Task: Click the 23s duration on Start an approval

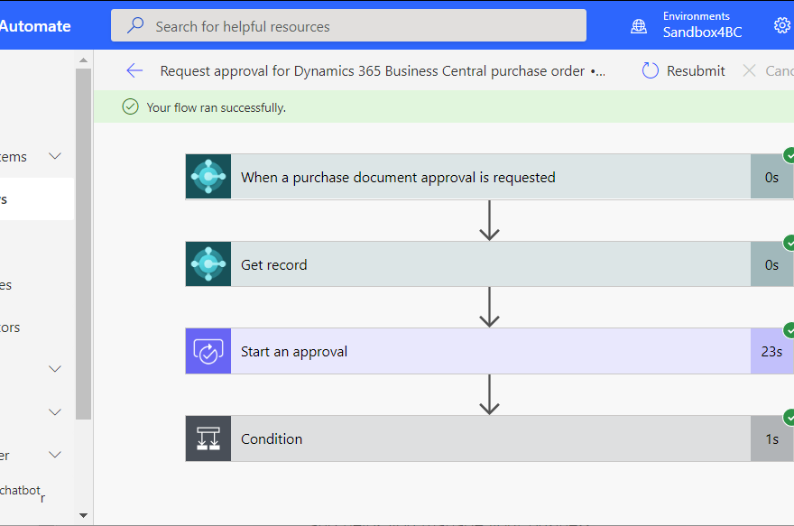Action: 771,351
